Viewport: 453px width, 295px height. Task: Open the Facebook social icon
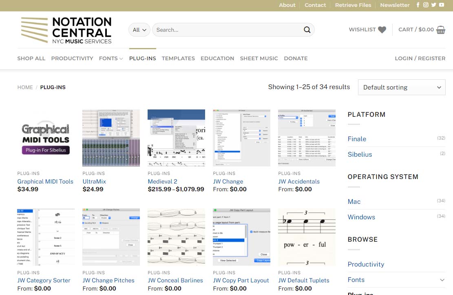click(x=418, y=5)
